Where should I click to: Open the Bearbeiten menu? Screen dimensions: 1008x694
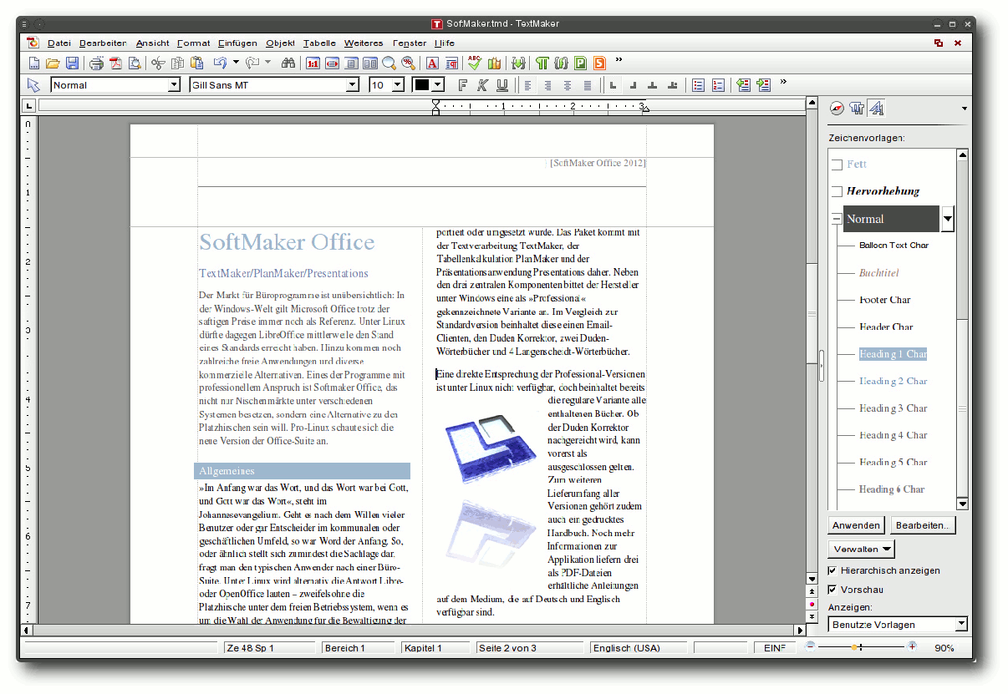(103, 43)
